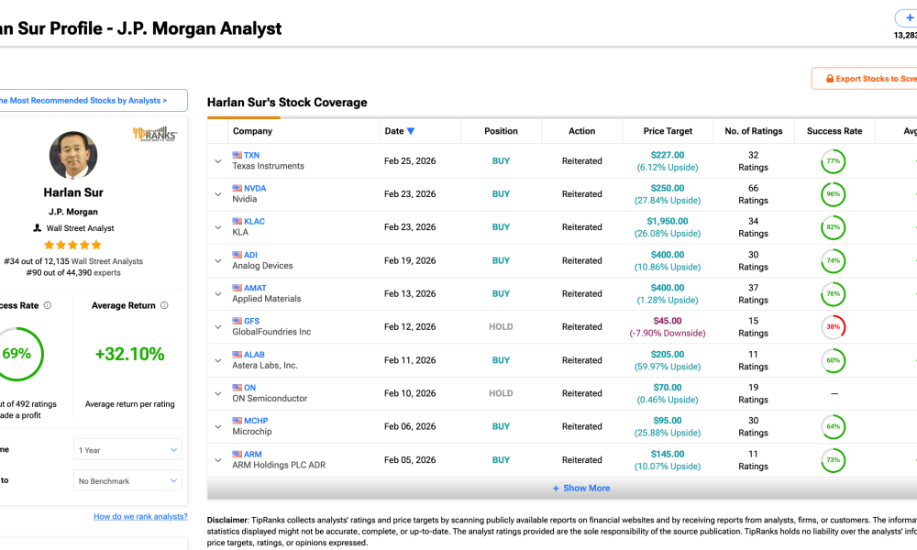Viewport: 917px width, 550px height.
Task: Click Nvidia's 96% success rate circle
Action: [x=833, y=194]
